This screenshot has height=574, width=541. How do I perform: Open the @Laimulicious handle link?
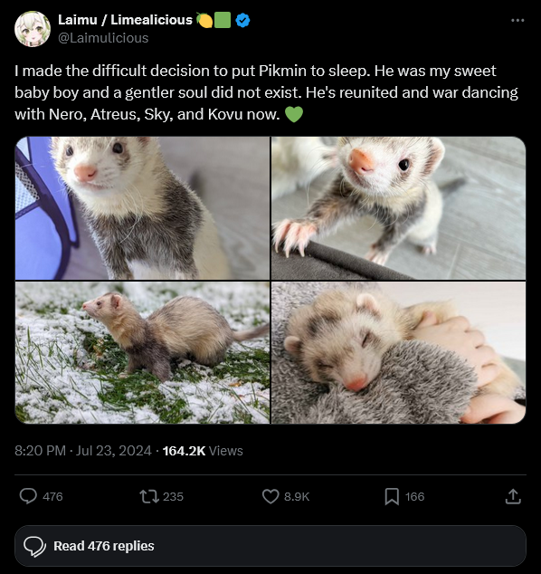[x=103, y=38]
